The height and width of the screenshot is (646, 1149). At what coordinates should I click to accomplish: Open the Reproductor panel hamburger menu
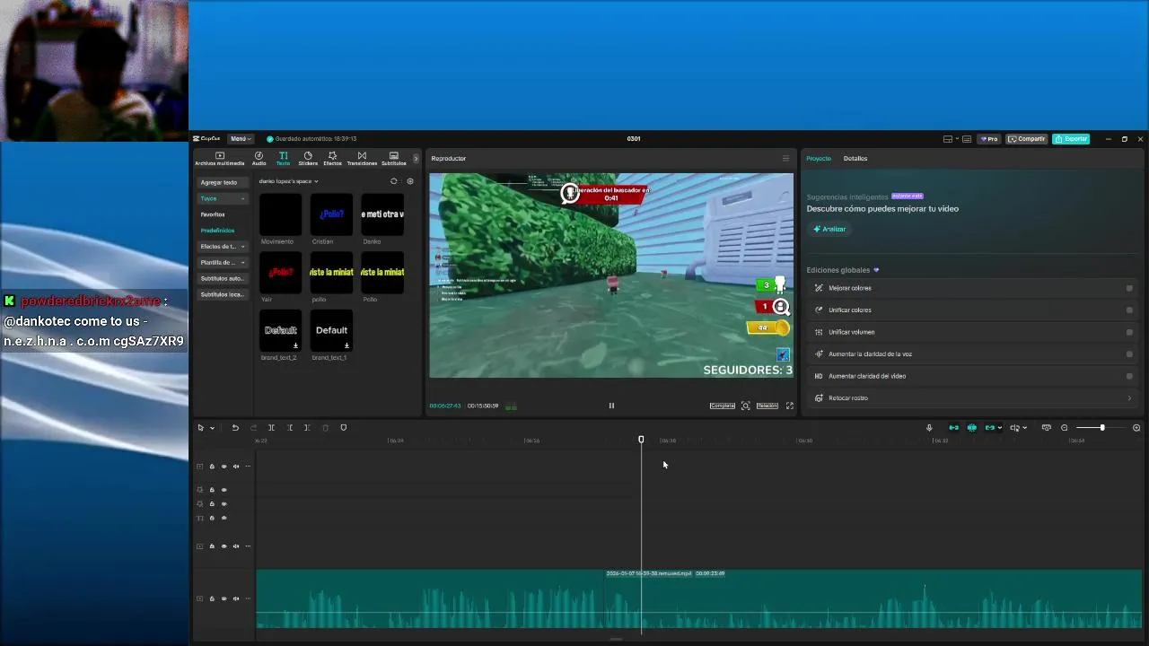[785, 159]
